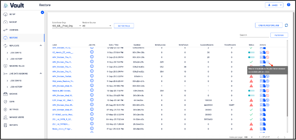Click the retry icon in the HEZ_meta_Restore row
The height and width of the screenshot is (140, 296).
point(268,81)
